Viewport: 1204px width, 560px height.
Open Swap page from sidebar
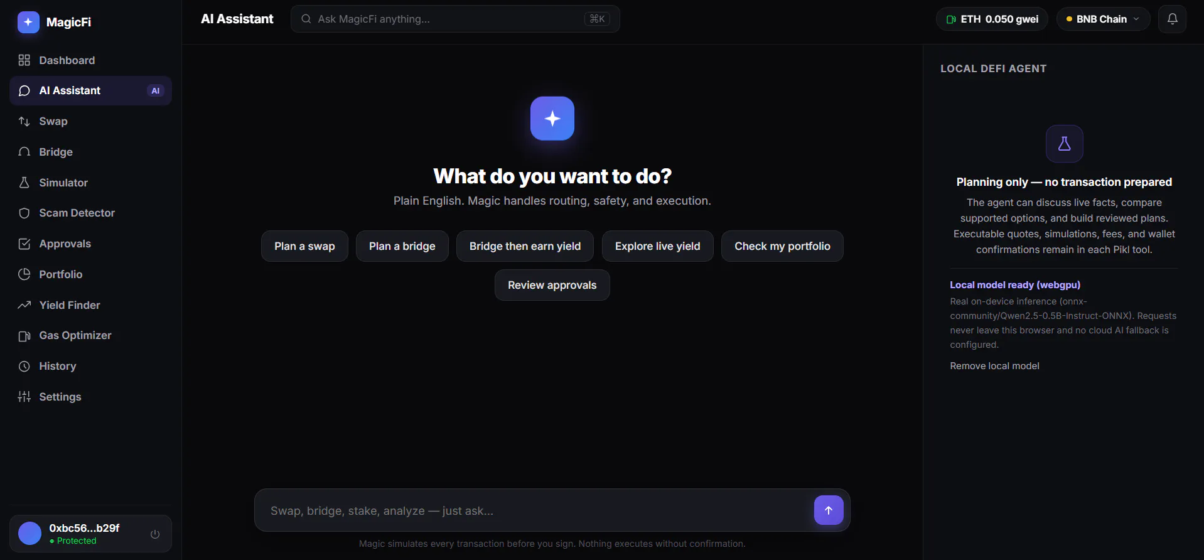[x=90, y=122]
